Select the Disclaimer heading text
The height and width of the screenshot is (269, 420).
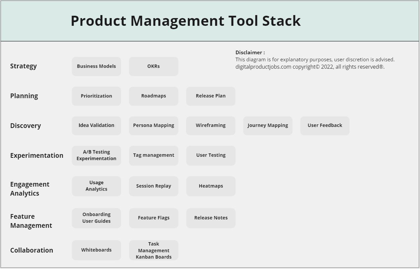click(x=250, y=53)
